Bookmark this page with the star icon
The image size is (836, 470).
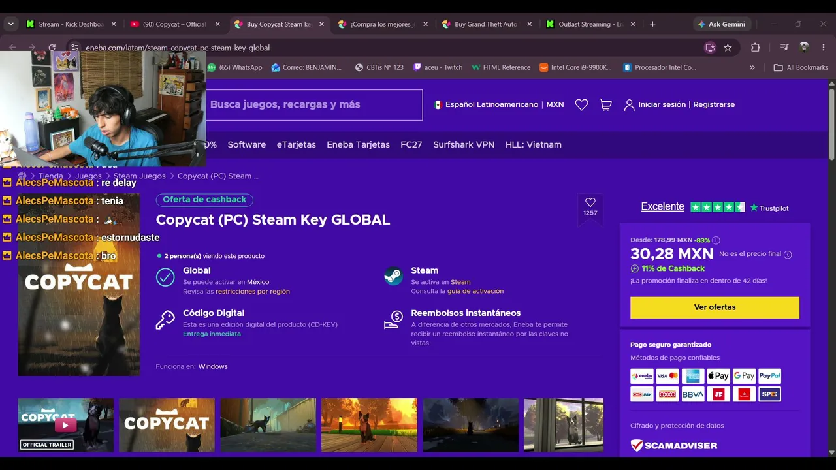click(728, 48)
